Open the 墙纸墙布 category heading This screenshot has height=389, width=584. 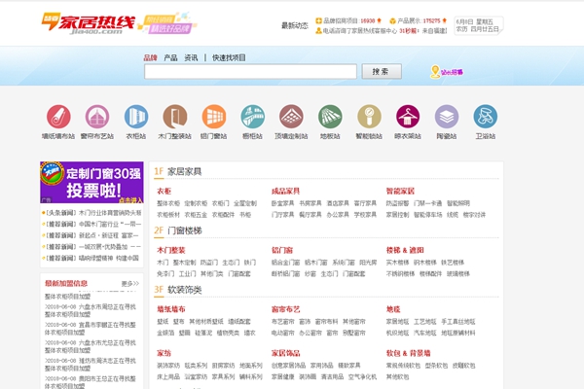click(171, 309)
